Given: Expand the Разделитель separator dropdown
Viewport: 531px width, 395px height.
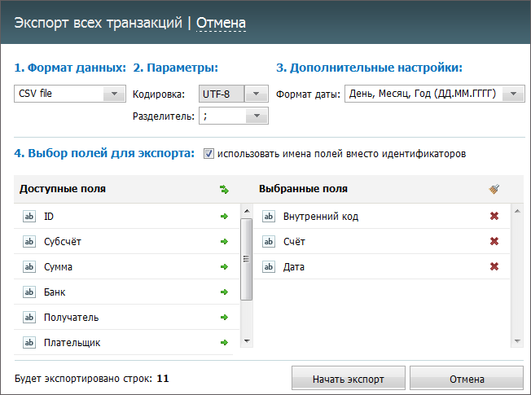Looking at the screenshot, I should click(257, 116).
